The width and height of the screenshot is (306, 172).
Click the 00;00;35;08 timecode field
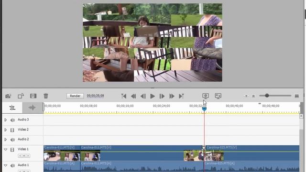(95, 96)
